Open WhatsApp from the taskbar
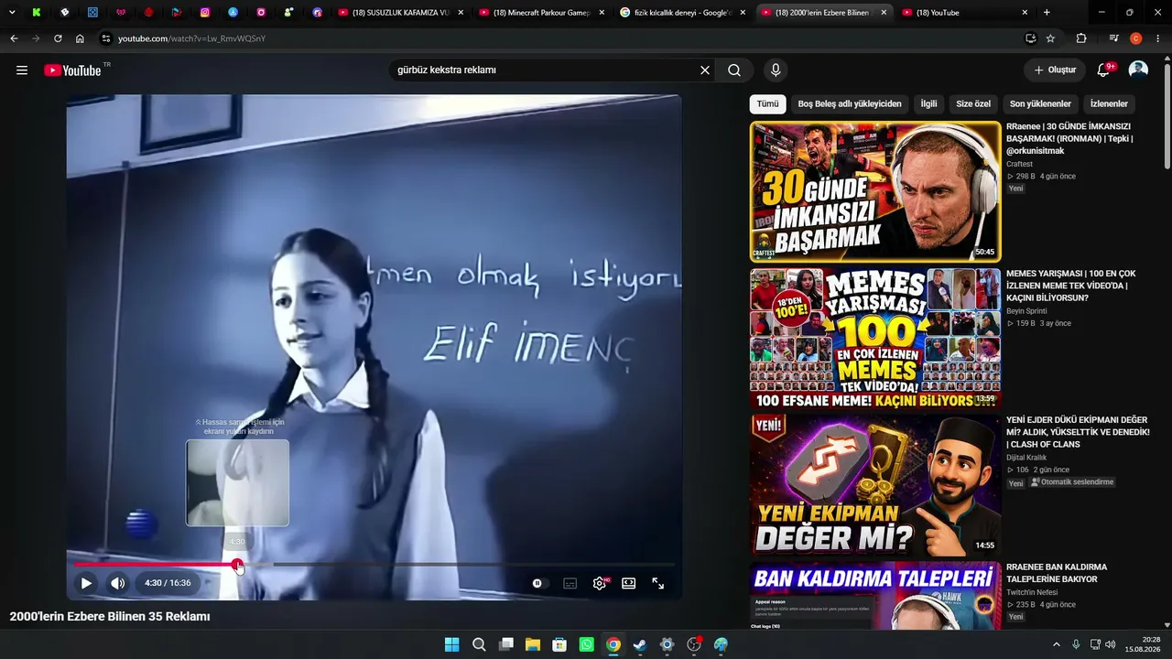 tap(586, 644)
